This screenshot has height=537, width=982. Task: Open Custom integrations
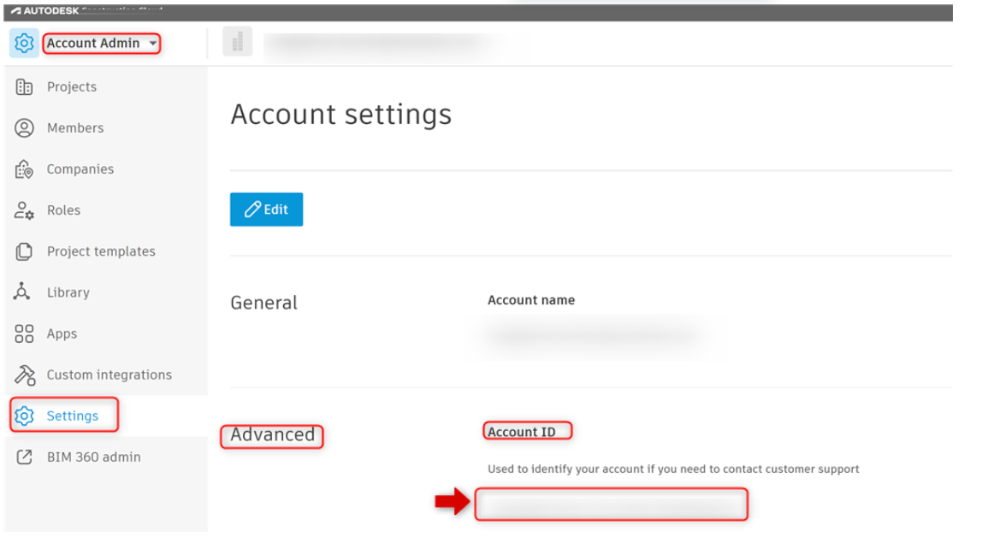(109, 375)
